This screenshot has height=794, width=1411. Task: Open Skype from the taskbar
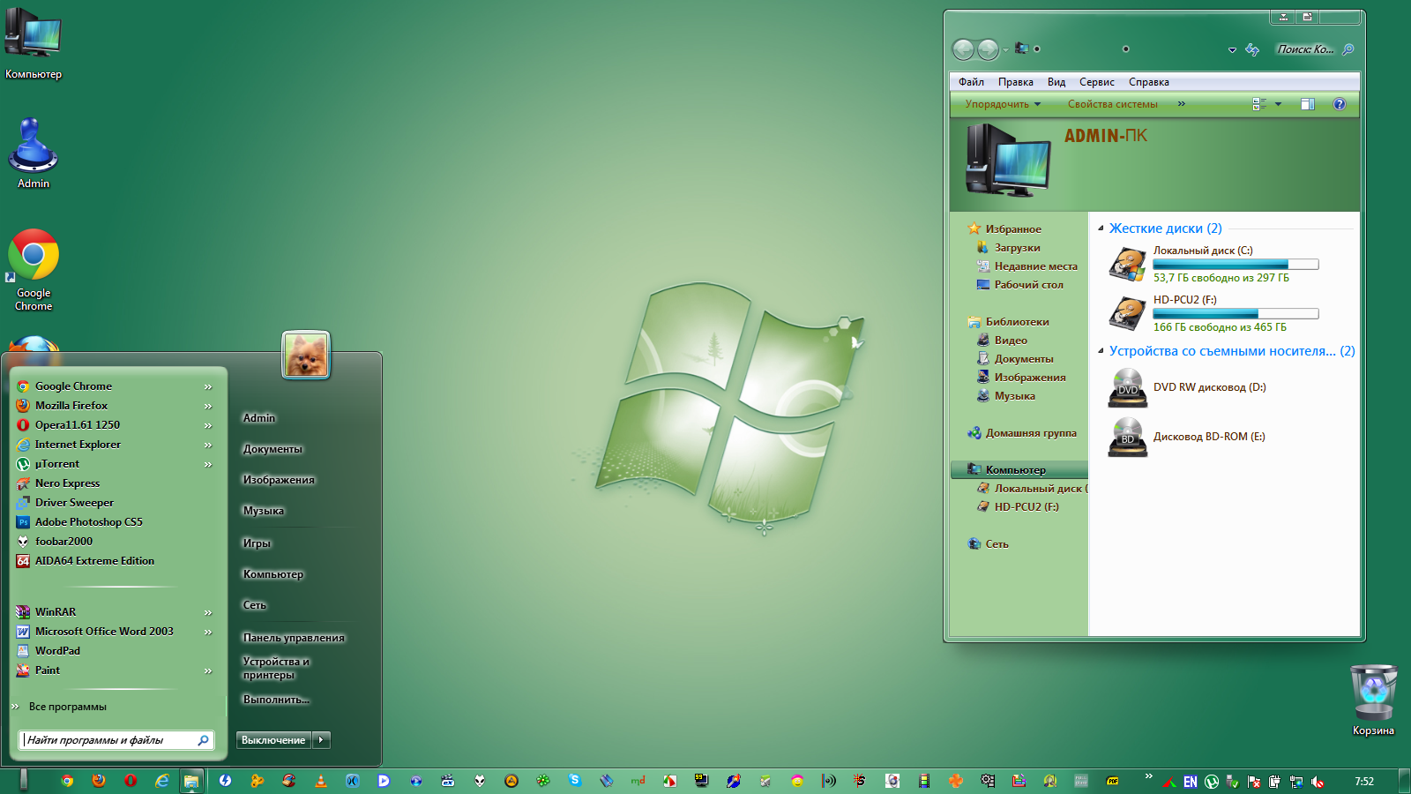[575, 781]
